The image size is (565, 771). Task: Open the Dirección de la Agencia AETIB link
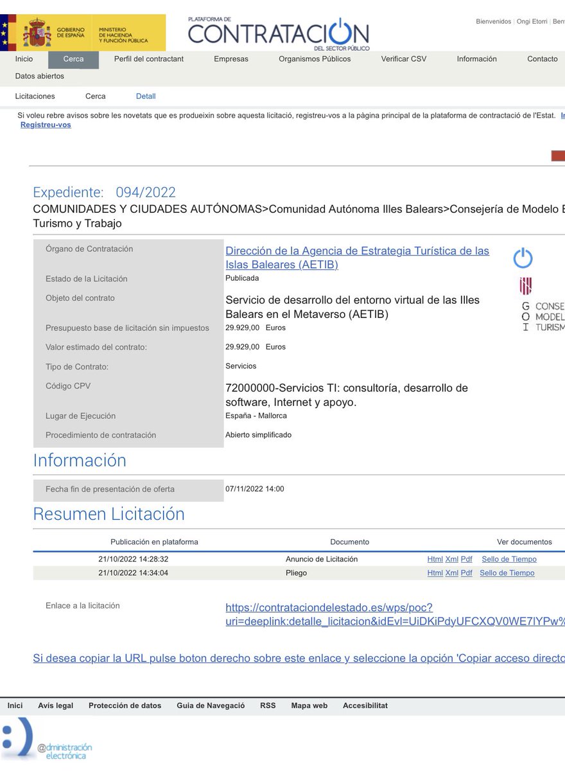point(357,258)
